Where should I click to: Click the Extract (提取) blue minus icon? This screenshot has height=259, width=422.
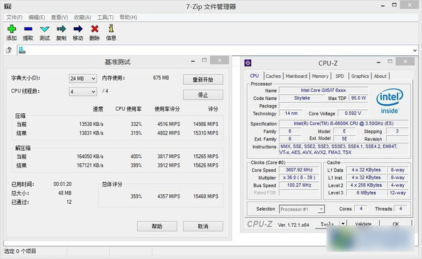[28, 29]
